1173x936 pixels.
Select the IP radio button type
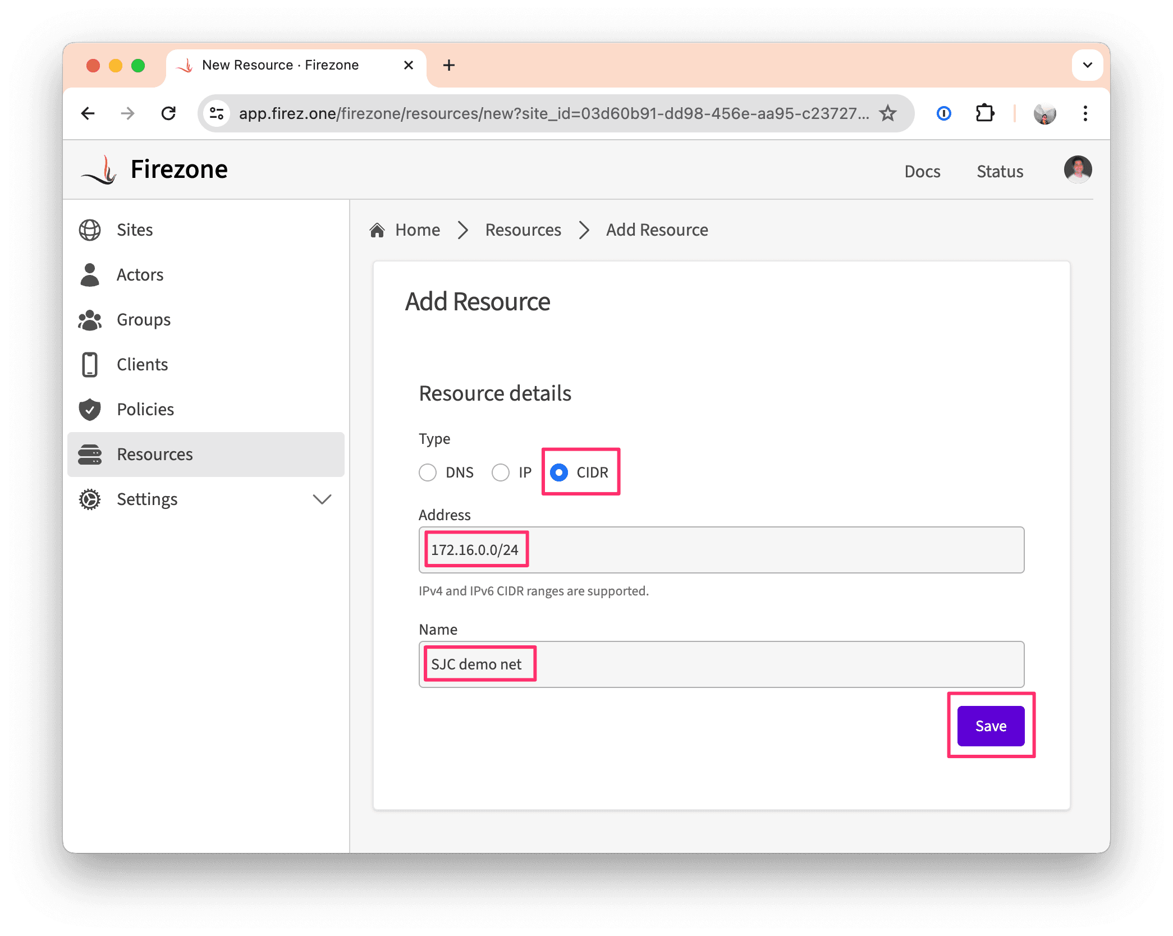tap(501, 471)
